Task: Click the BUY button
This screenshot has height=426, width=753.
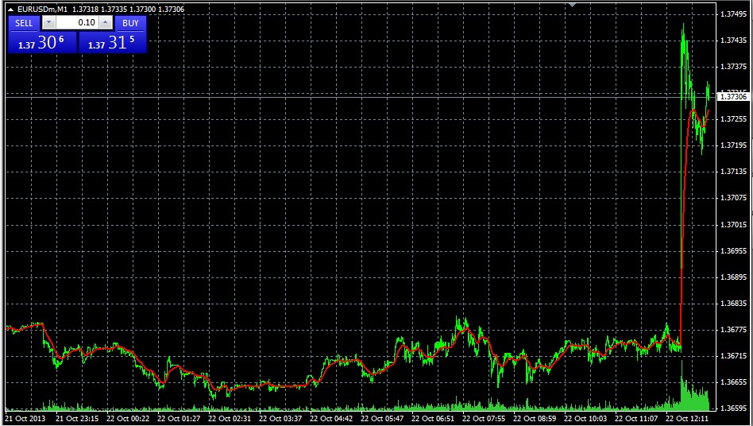Action: tap(130, 23)
